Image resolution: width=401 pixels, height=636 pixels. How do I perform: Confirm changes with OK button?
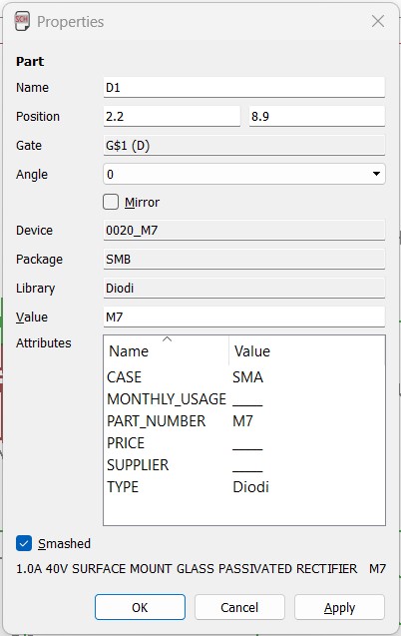tap(140, 607)
